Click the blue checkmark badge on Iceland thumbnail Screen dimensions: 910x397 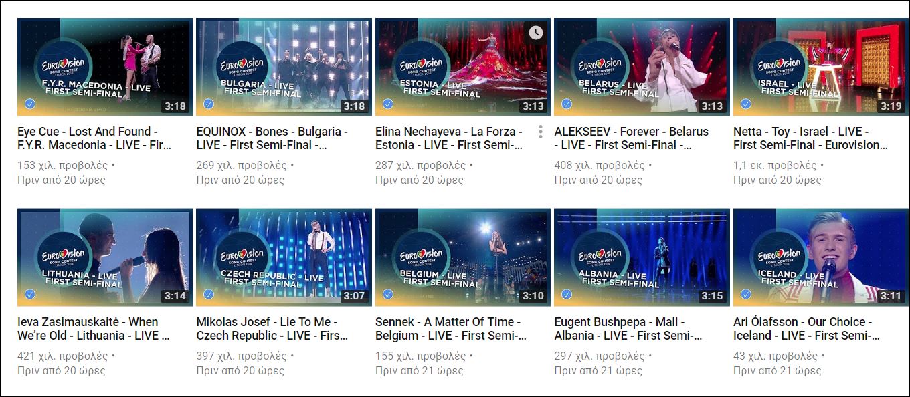pos(745,294)
